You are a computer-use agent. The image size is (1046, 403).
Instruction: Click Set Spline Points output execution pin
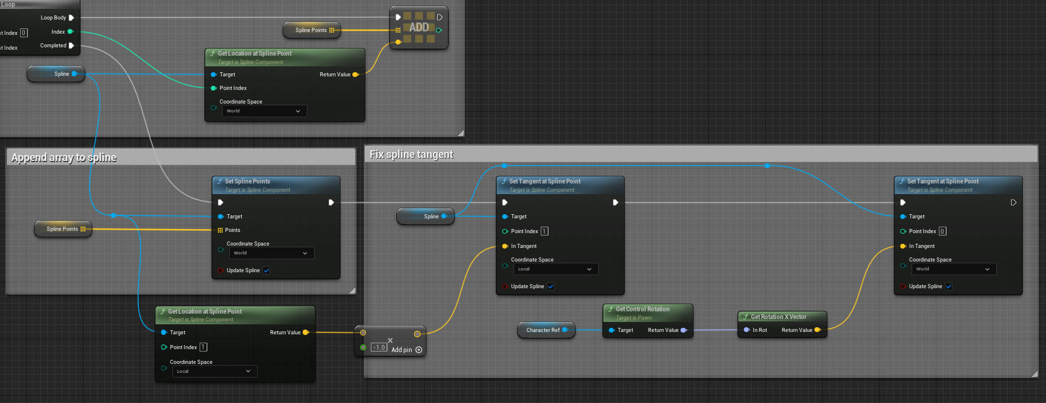pyautogui.click(x=331, y=202)
